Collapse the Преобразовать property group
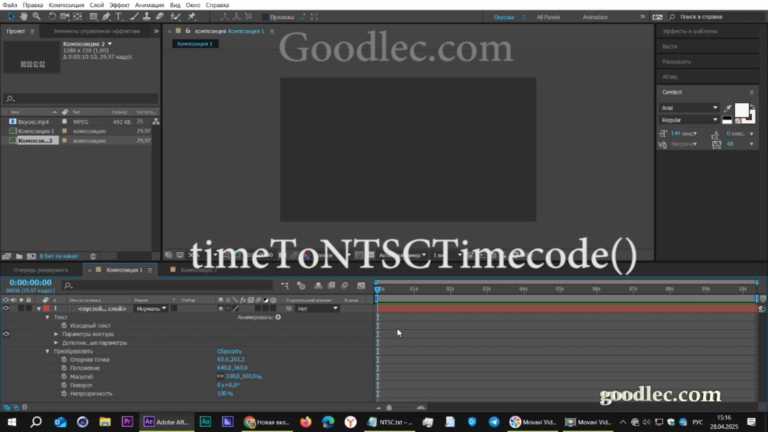 pos(47,351)
